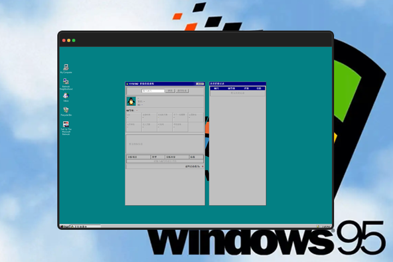393x262 pixels.
Task: Click the number column header in history table
Action: 216,88
